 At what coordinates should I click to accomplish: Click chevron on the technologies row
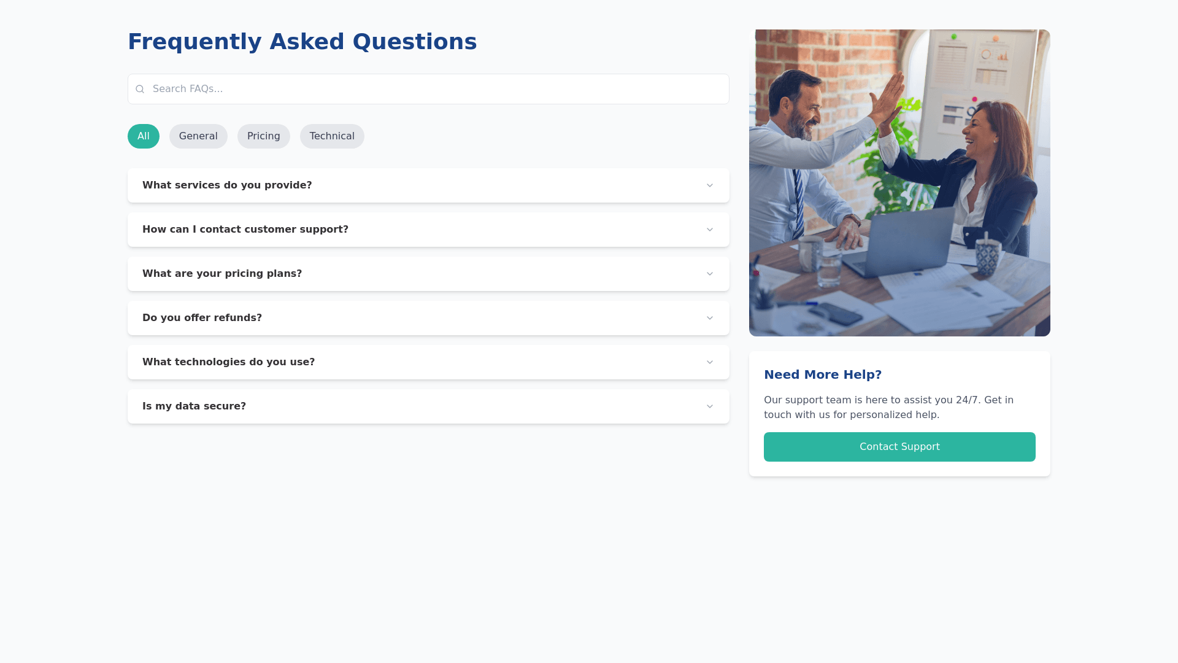coord(709,362)
